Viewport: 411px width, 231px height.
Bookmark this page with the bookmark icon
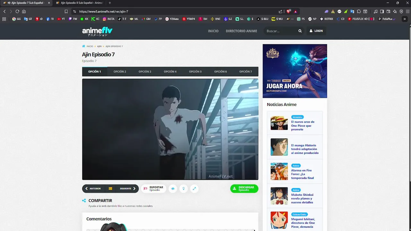click(x=66, y=11)
